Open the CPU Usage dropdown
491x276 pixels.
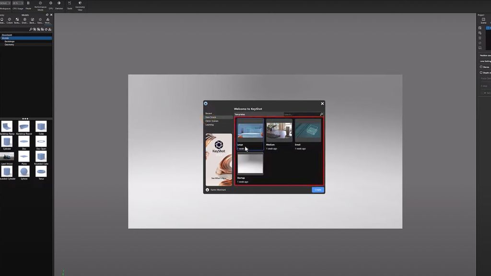pyautogui.click(x=18, y=2)
